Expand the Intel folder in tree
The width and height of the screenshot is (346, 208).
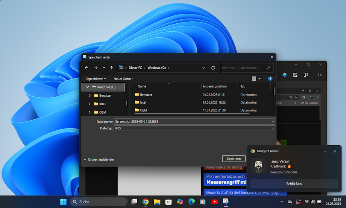(90, 104)
